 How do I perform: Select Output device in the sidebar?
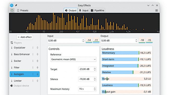(20, 86)
